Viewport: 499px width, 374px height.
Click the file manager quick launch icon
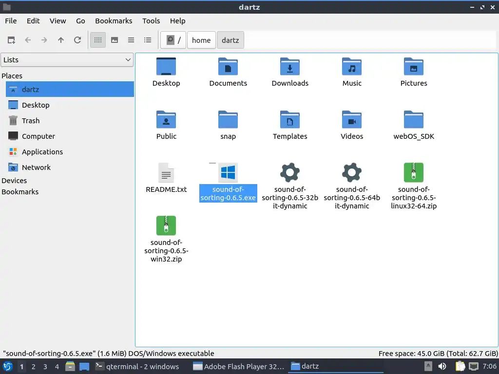pyautogui.click(x=70, y=366)
